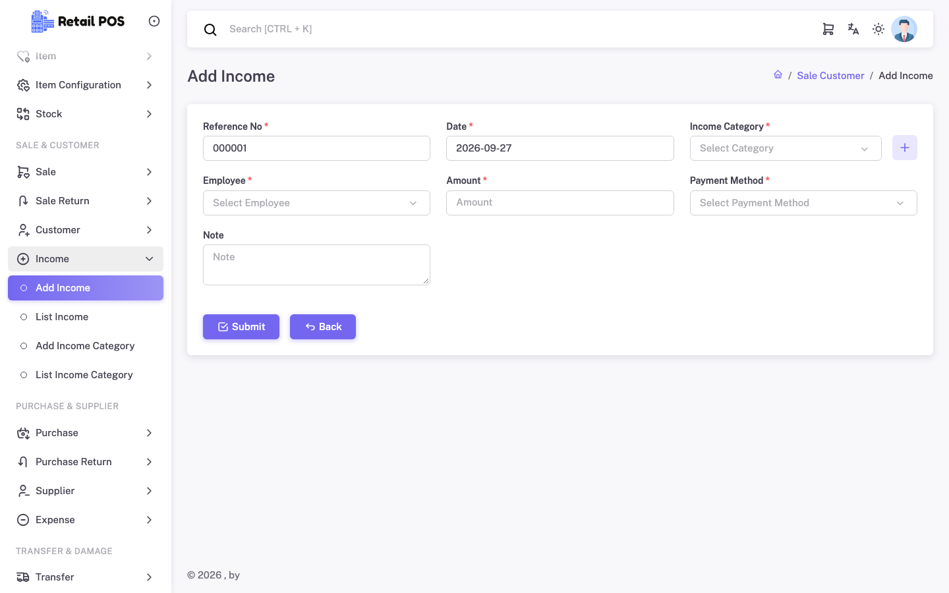
Task: Click the plus button beside Income Category
Action: coord(905,148)
